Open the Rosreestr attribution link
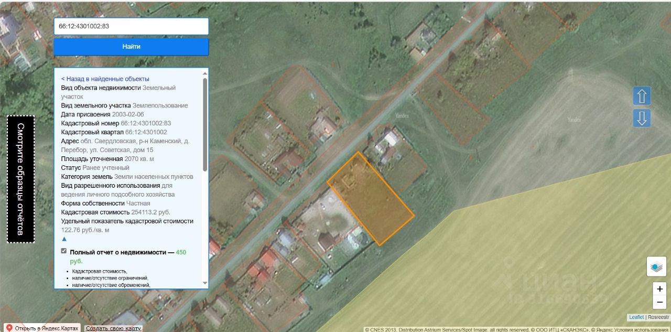Screen dimensions: 671x332 [658, 317]
